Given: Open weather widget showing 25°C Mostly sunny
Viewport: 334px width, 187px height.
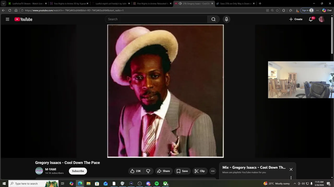Looking at the screenshot, I should tap(277, 184).
